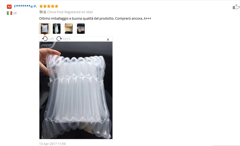240x146 pixels.
Task: Click the enlarged air-cushion package photo
Action: pyautogui.click(x=76, y=90)
